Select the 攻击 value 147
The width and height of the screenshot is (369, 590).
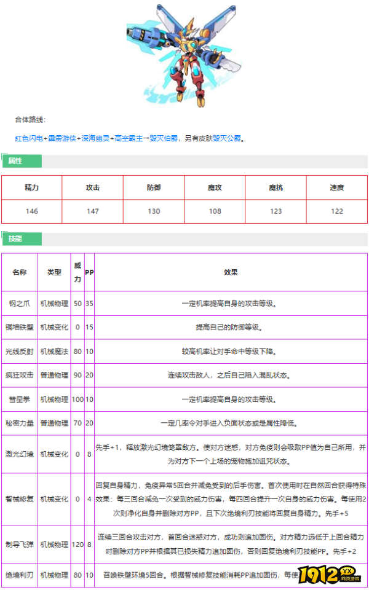point(93,211)
